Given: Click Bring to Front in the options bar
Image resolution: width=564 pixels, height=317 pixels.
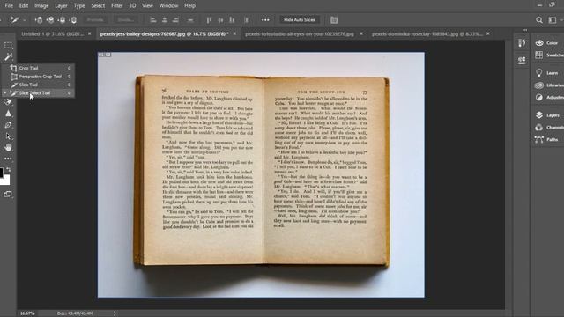Looking at the screenshot, I should tap(39, 19).
